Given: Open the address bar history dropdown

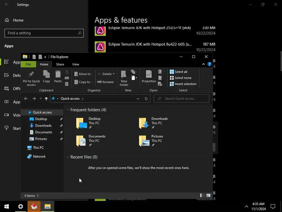Looking at the screenshot, I should [x=138, y=99].
